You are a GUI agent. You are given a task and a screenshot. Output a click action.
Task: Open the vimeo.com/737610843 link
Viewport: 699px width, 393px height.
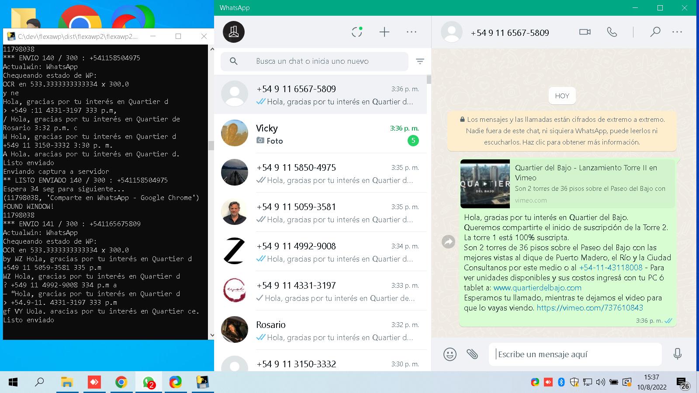(x=590, y=308)
